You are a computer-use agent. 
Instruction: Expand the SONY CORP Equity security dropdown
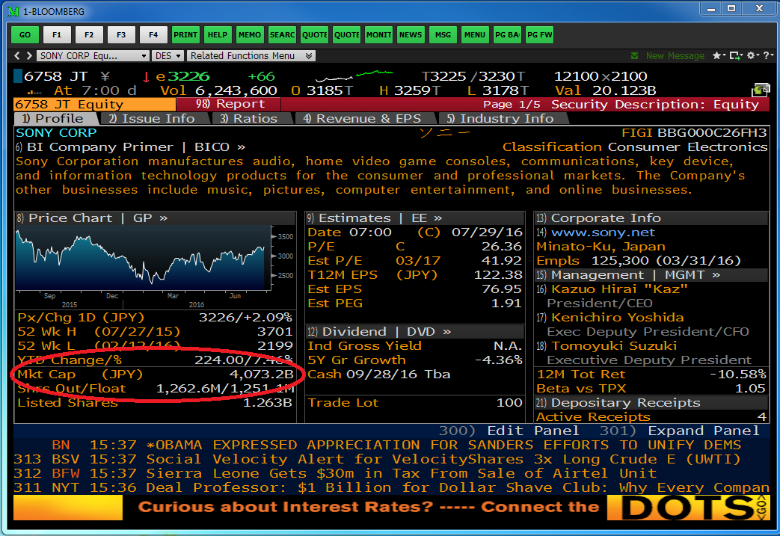point(144,56)
